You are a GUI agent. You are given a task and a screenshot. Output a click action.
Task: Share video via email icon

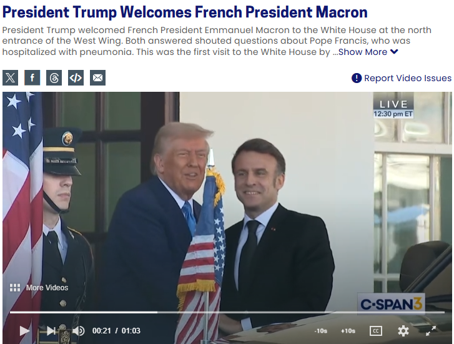point(97,77)
